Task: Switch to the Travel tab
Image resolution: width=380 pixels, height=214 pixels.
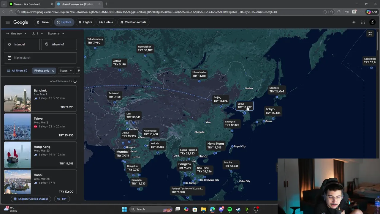Action: click(x=43, y=22)
